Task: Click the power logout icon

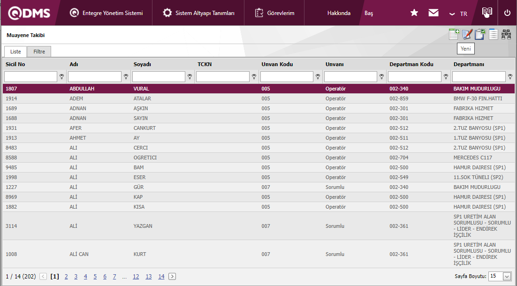Action: (x=507, y=13)
